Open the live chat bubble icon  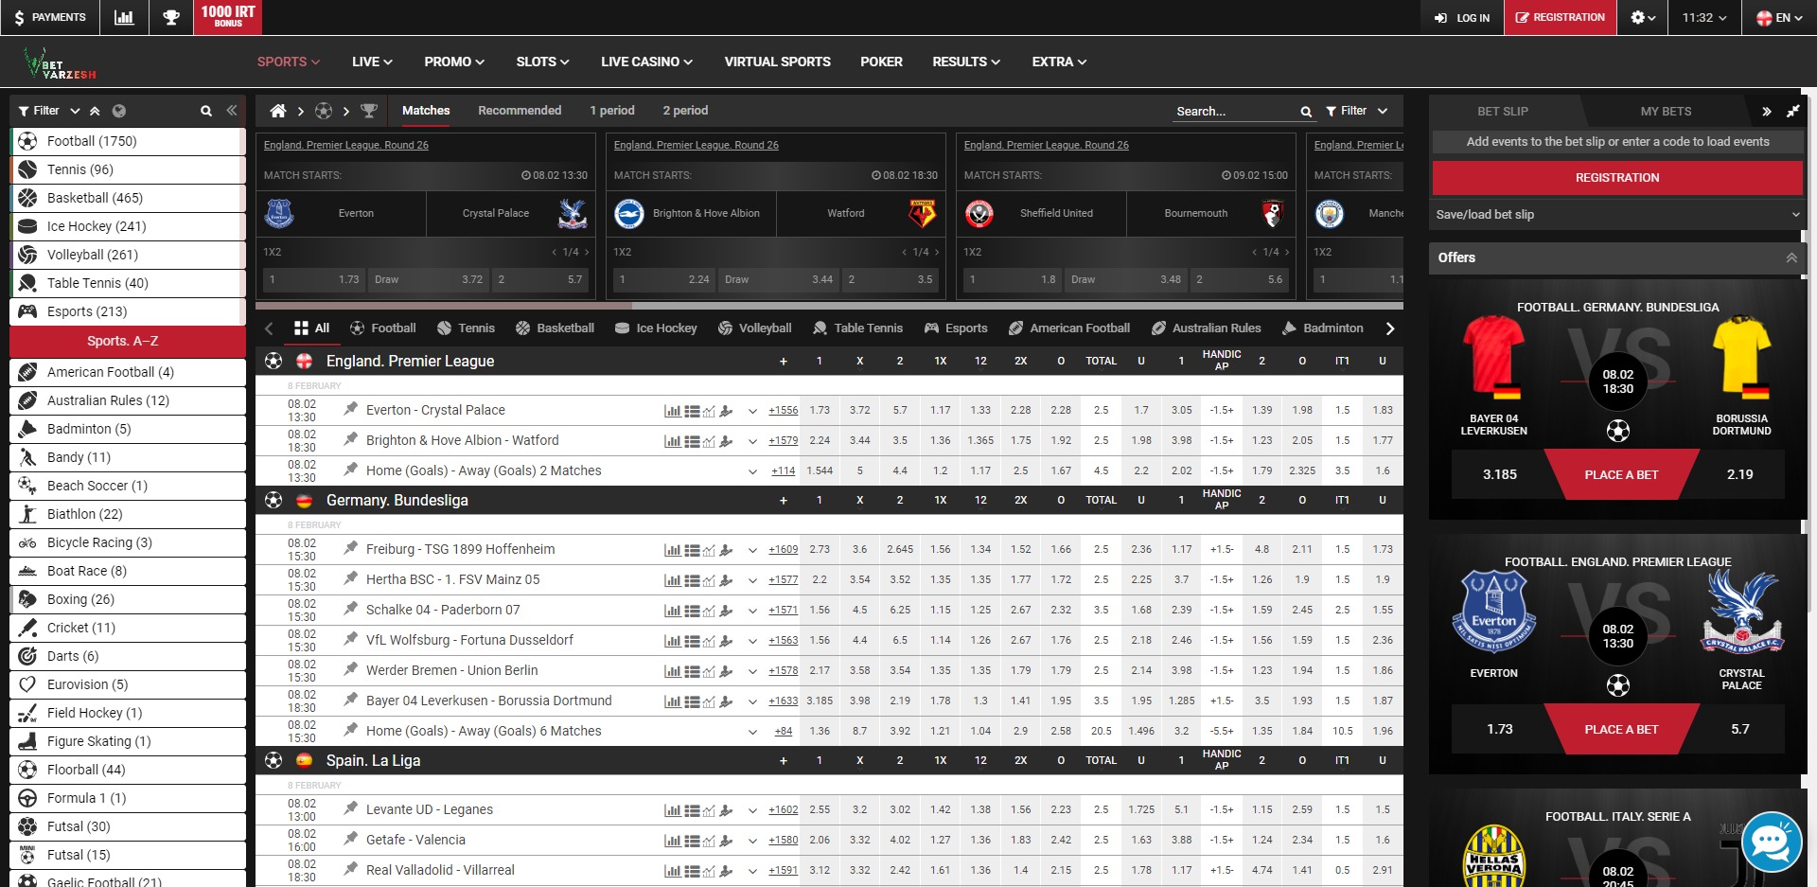pos(1771,842)
